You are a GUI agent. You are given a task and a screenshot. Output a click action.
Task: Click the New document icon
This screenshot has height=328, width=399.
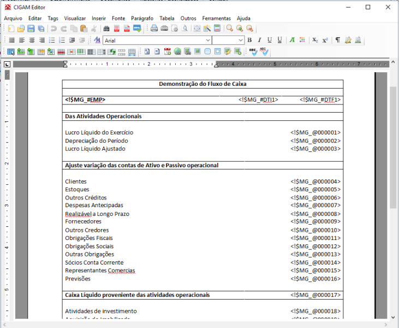tap(11, 28)
